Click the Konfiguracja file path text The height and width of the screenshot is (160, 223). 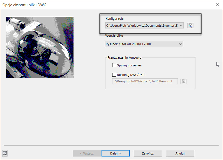[142, 25]
